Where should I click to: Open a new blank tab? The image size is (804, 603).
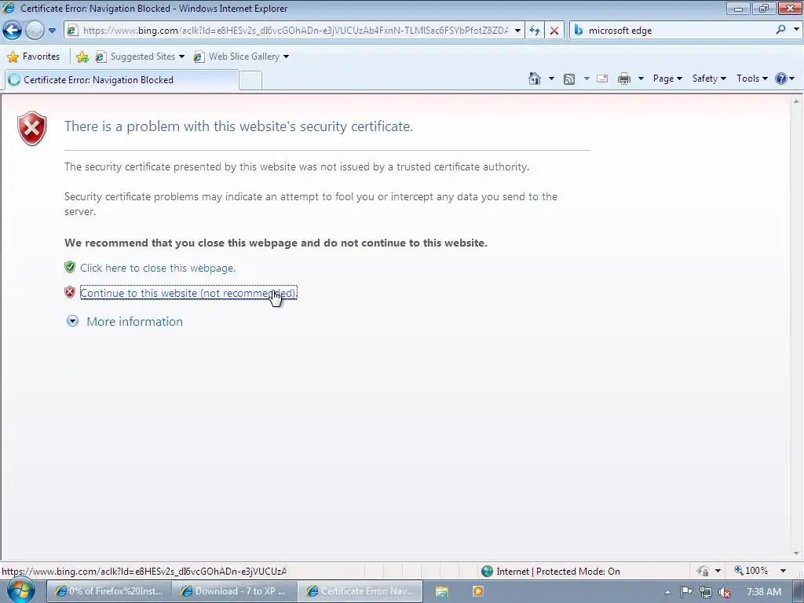tap(250, 81)
